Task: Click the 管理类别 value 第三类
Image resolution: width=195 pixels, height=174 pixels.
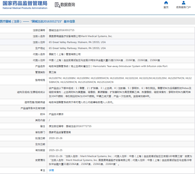Action: tap(53, 72)
